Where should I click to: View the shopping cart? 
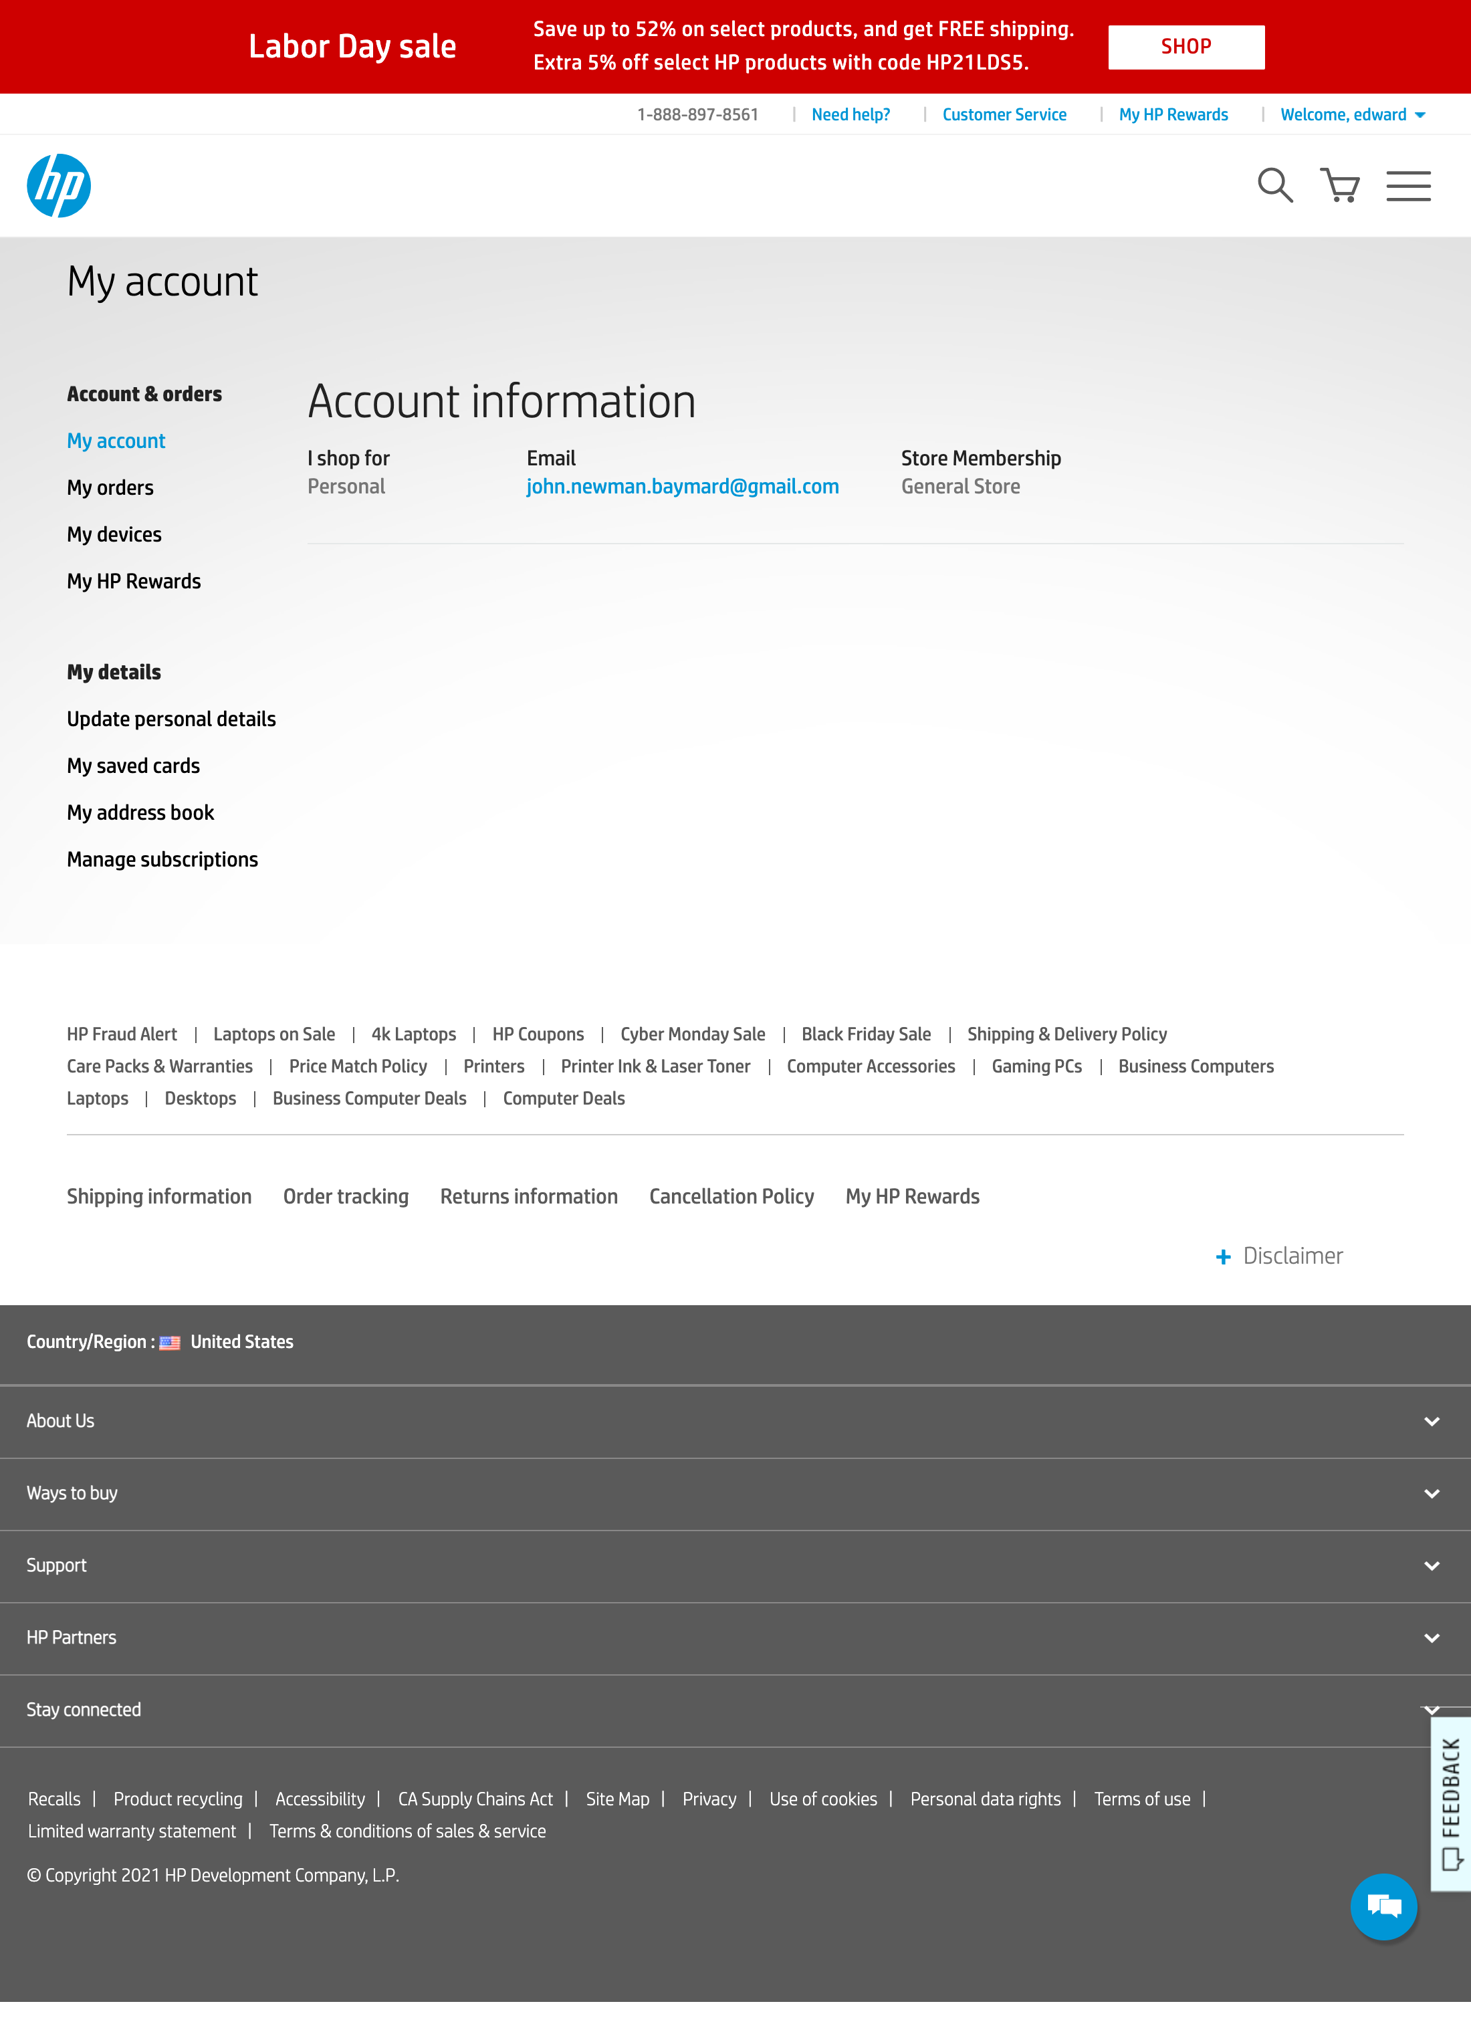(x=1339, y=185)
